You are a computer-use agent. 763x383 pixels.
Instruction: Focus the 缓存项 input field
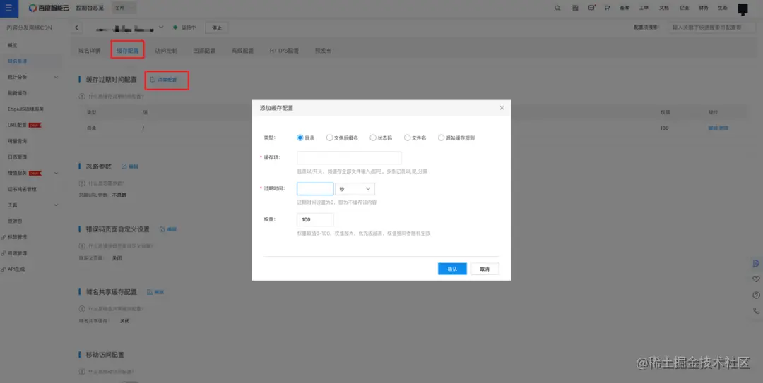(349, 157)
